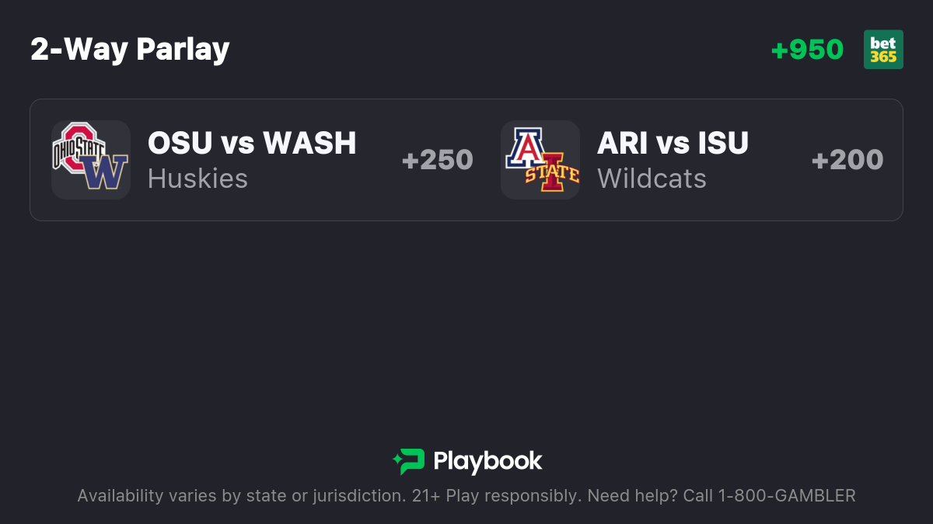Click the green Playbook logo icon
Viewport: 933px width, 524px height.
click(408, 462)
